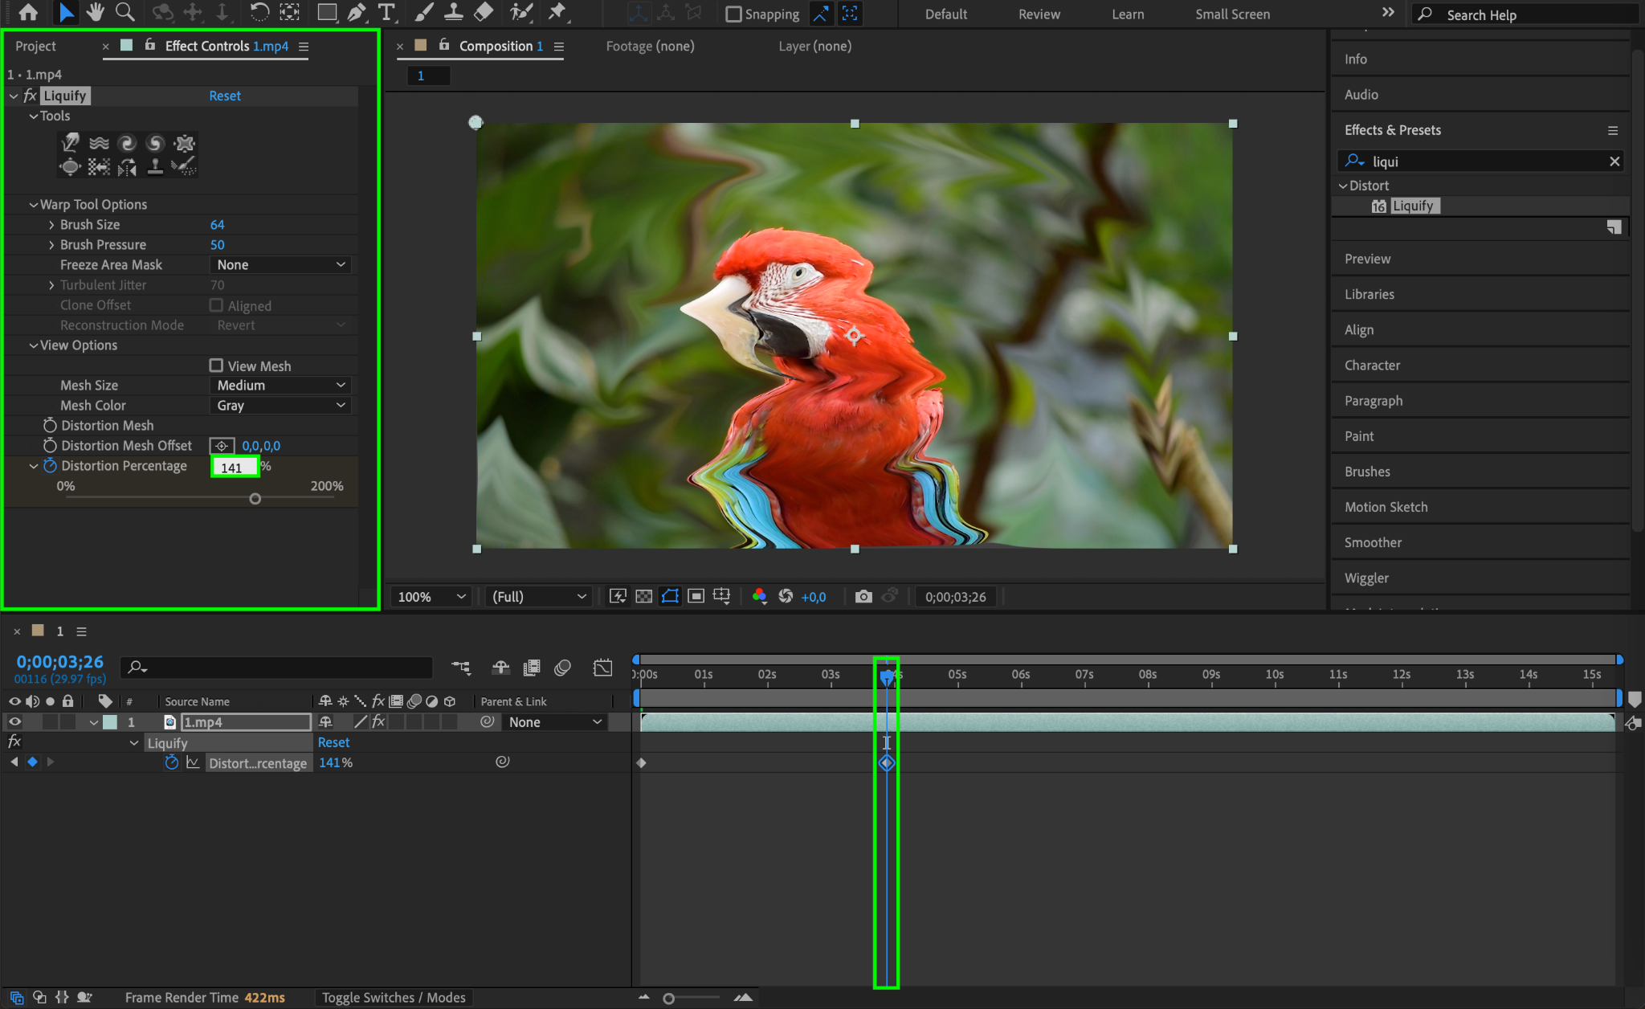The width and height of the screenshot is (1645, 1009).
Task: Hide the 1.mp4 layer eye toggle
Action: click(14, 721)
